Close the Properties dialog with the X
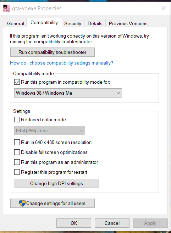Image resolution: width=171 pixels, height=233 pixels. (x=164, y=8)
